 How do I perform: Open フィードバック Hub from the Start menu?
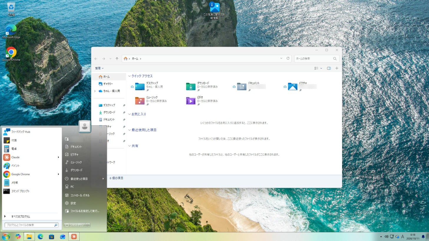pyautogui.click(x=32, y=132)
